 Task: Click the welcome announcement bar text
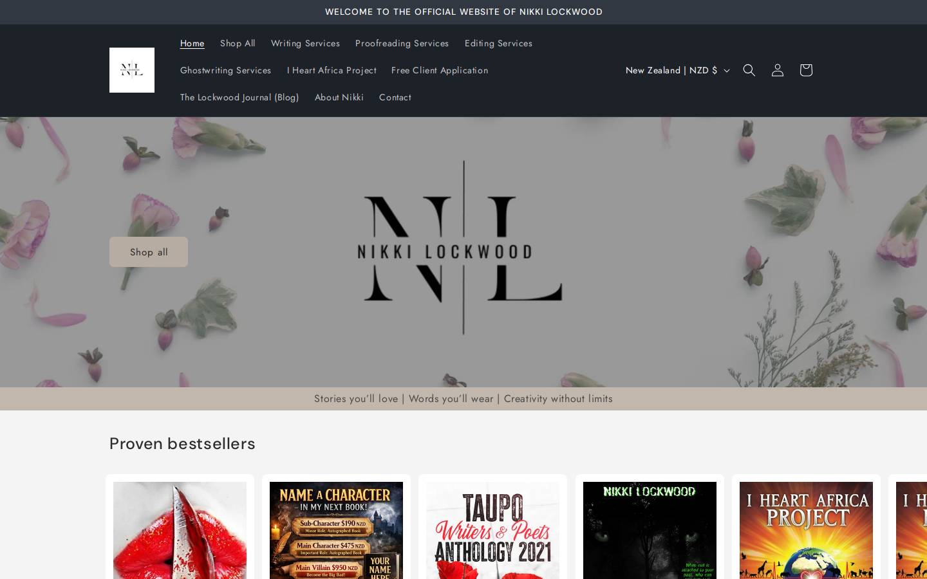click(x=464, y=12)
